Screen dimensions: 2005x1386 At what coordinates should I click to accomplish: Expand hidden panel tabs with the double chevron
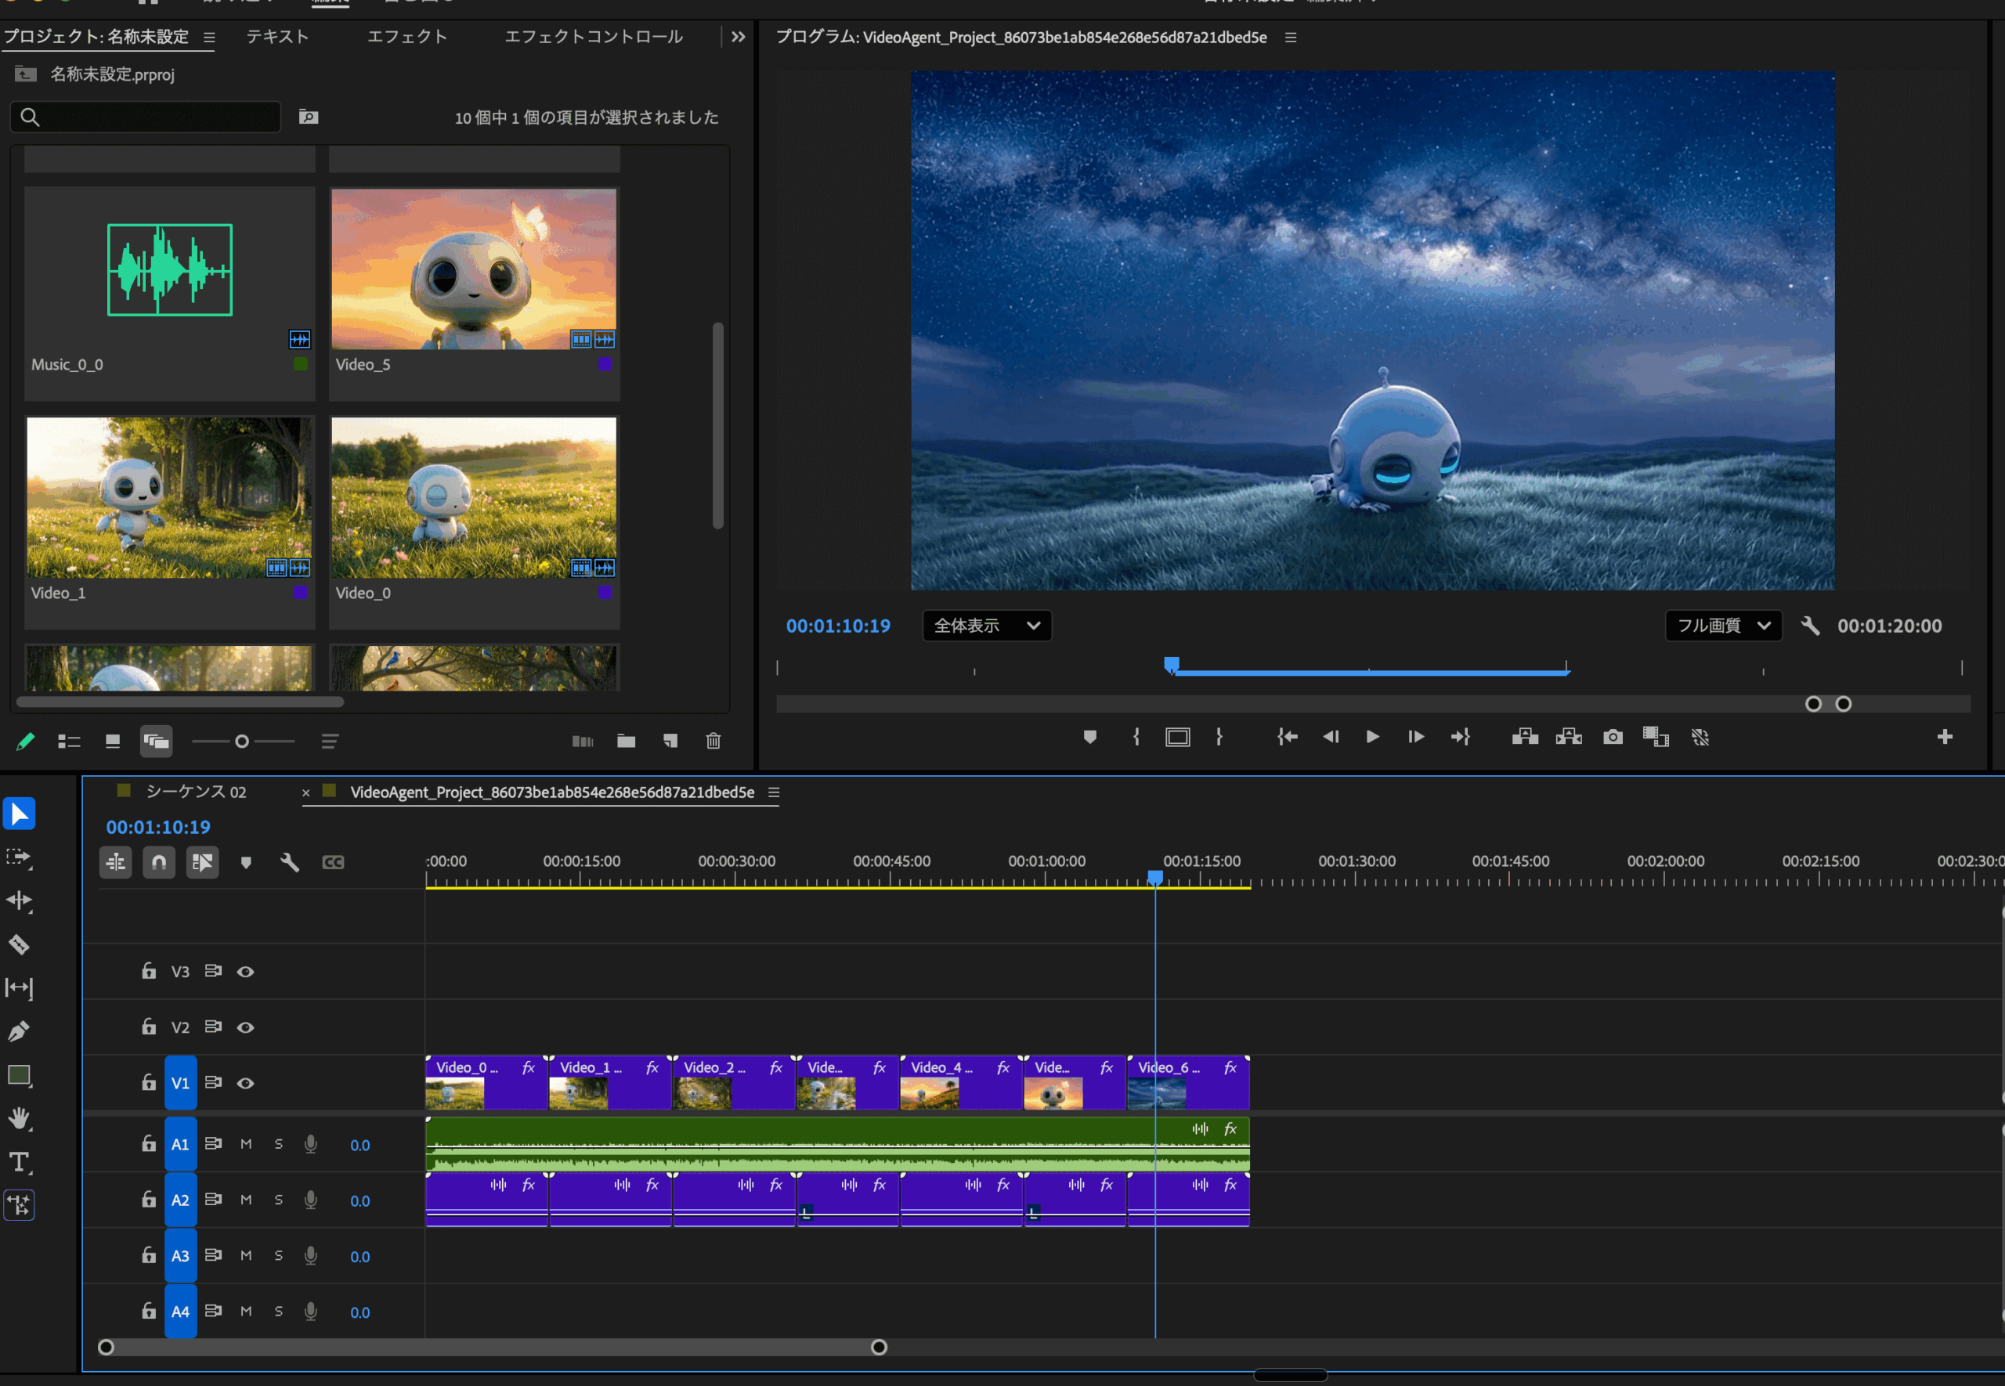click(738, 37)
